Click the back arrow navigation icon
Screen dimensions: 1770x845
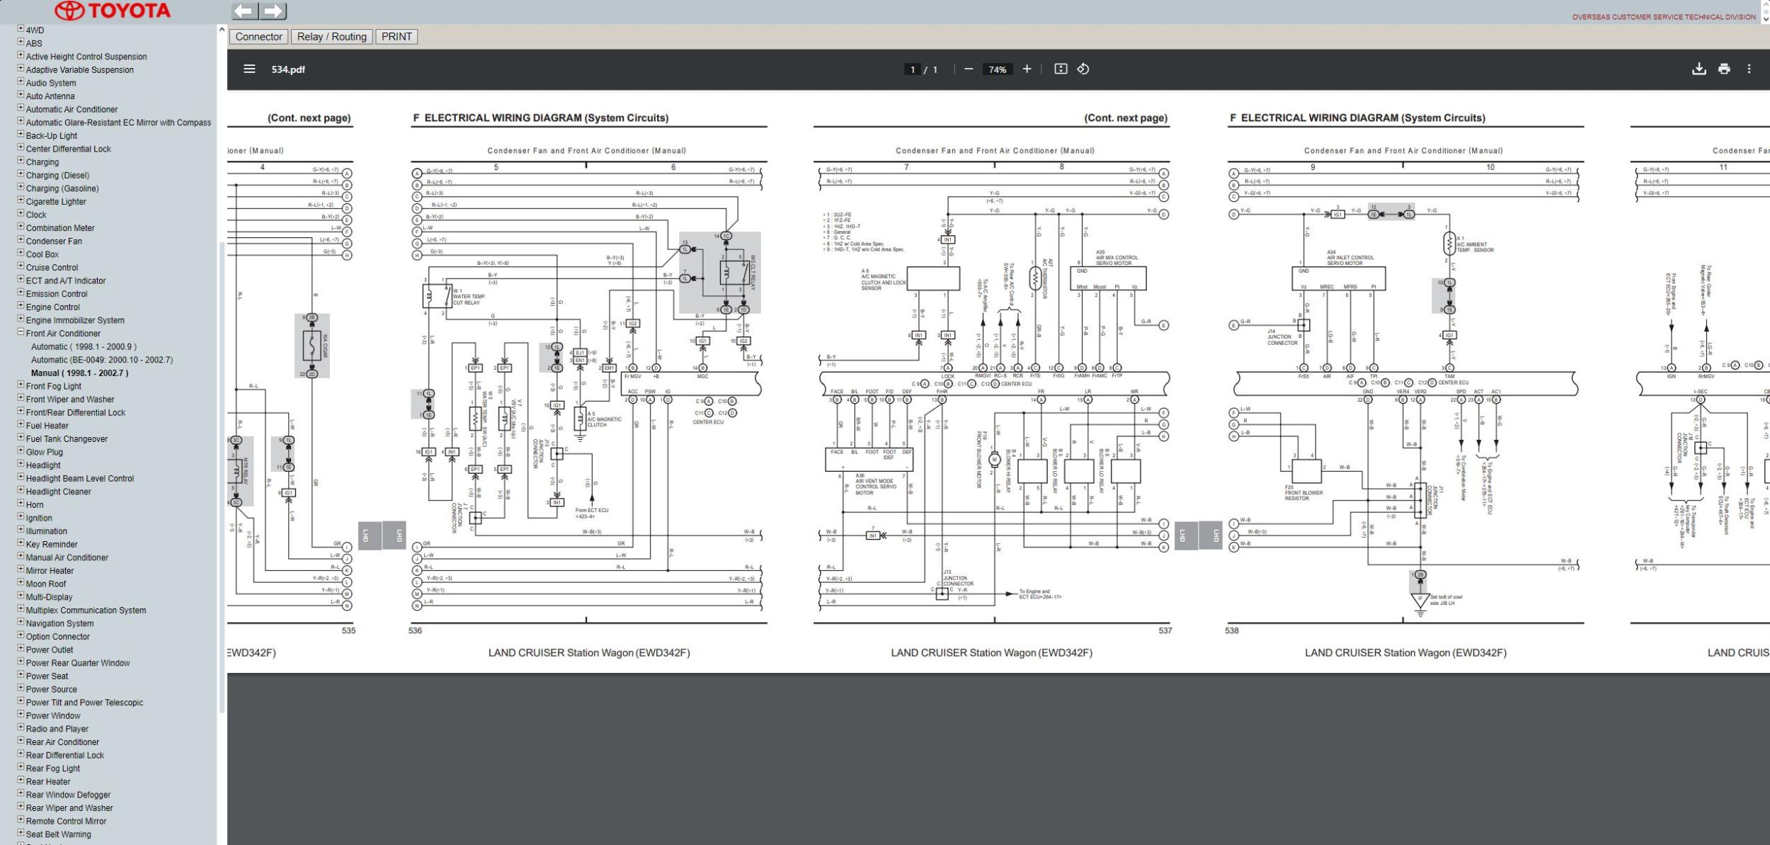[244, 11]
